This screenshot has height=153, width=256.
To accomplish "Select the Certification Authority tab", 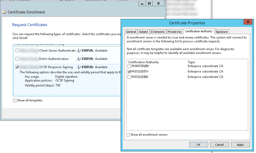I will pos(199,31).
